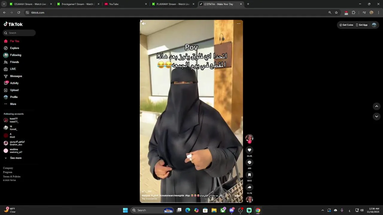
Task: Open File Explorer from taskbar
Action: [x=214, y=210]
